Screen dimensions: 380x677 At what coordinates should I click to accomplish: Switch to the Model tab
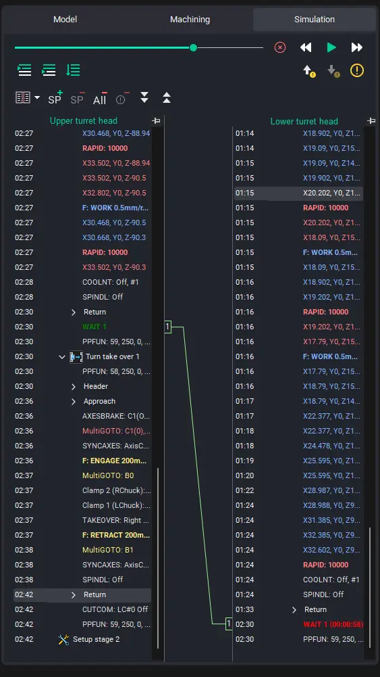coord(65,20)
